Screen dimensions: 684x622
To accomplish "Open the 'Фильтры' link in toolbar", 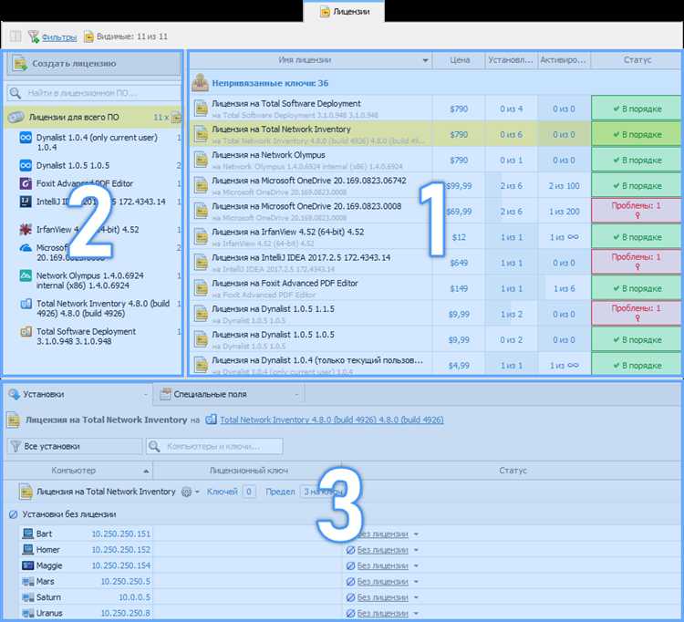I will pyautogui.click(x=58, y=36).
